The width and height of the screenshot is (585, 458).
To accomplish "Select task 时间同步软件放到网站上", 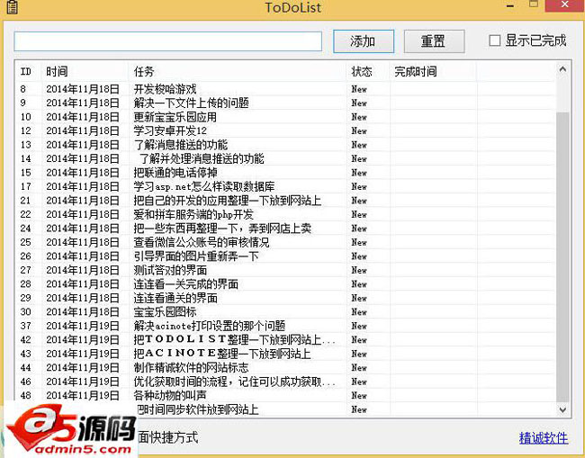I will pyautogui.click(x=197, y=409).
